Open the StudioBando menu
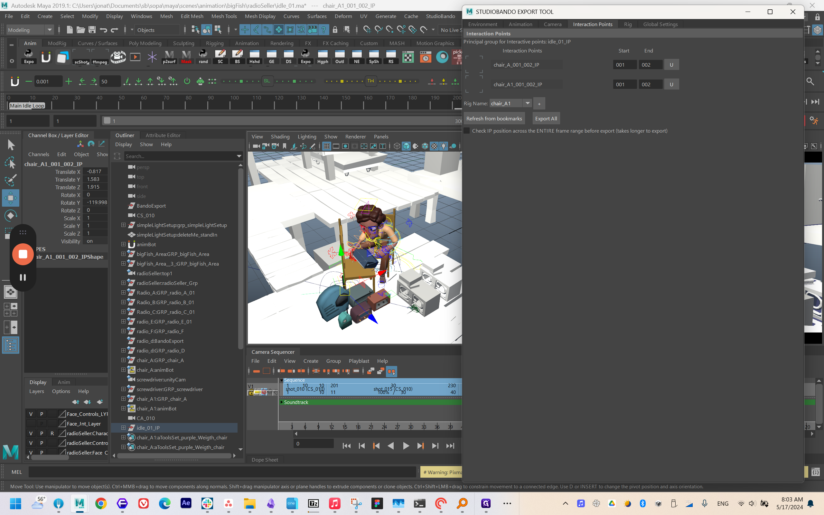 pyautogui.click(x=440, y=16)
